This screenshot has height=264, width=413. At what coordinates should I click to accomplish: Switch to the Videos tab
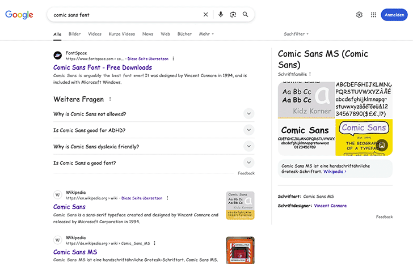pyautogui.click(x=95, y=34)
